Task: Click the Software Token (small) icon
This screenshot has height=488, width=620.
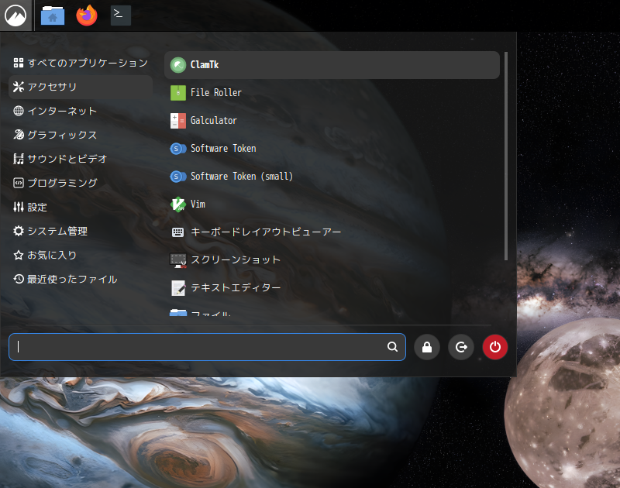Action: click(178, 177)
